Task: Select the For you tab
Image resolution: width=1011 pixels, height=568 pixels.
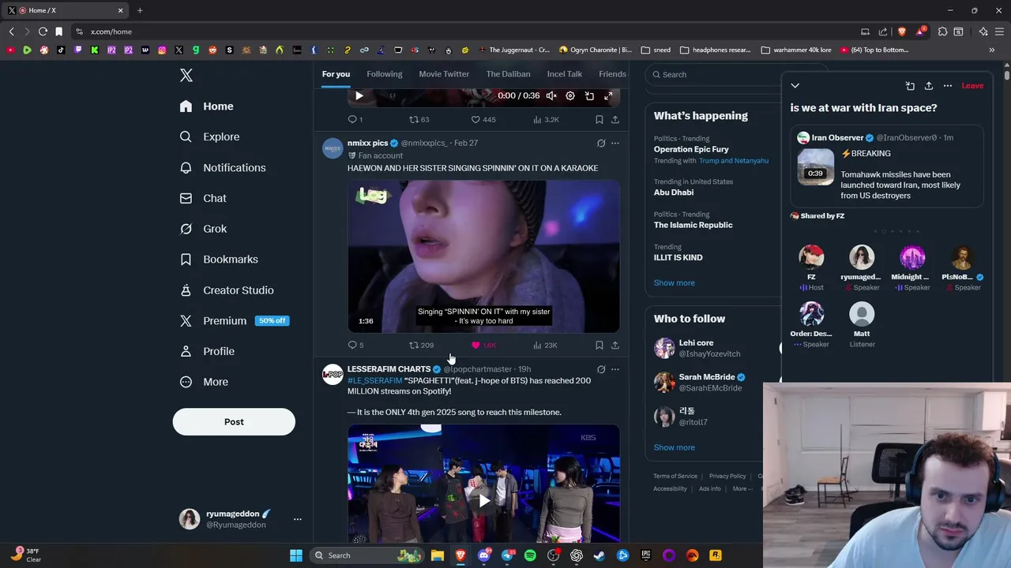Action: click(x=336, y=74)
